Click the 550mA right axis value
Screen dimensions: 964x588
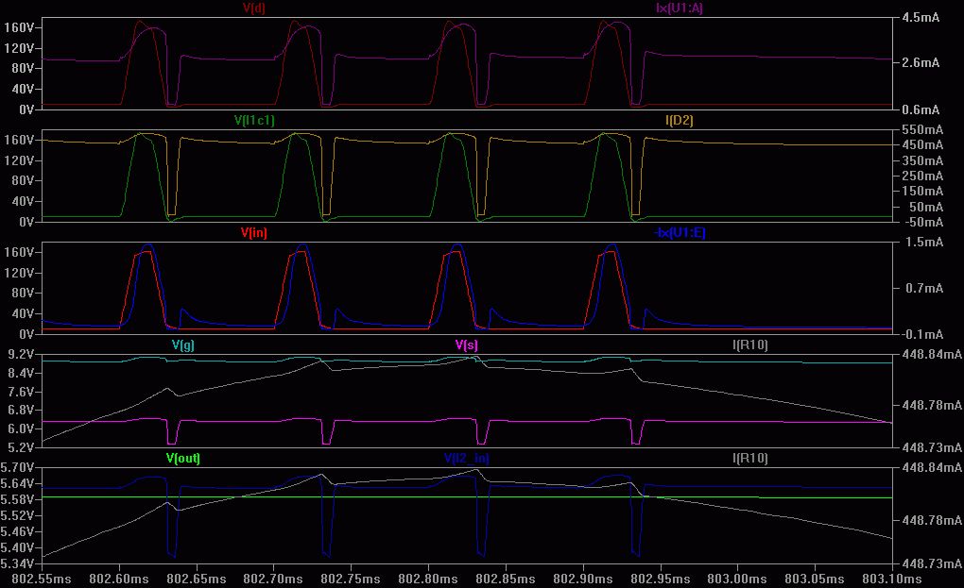pos(922,129)
